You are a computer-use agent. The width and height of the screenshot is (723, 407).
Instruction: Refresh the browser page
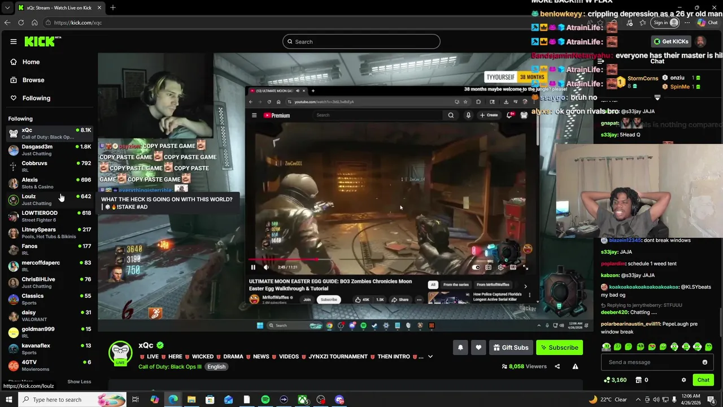[x=21, y=23]
